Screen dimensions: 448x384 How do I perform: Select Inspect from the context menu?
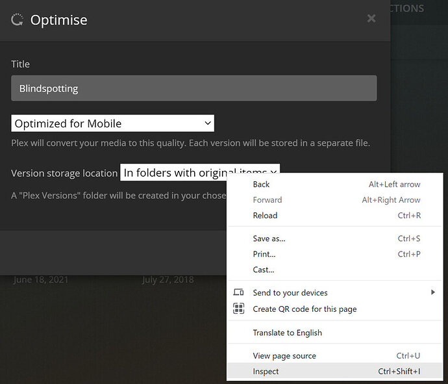(335, 371)
